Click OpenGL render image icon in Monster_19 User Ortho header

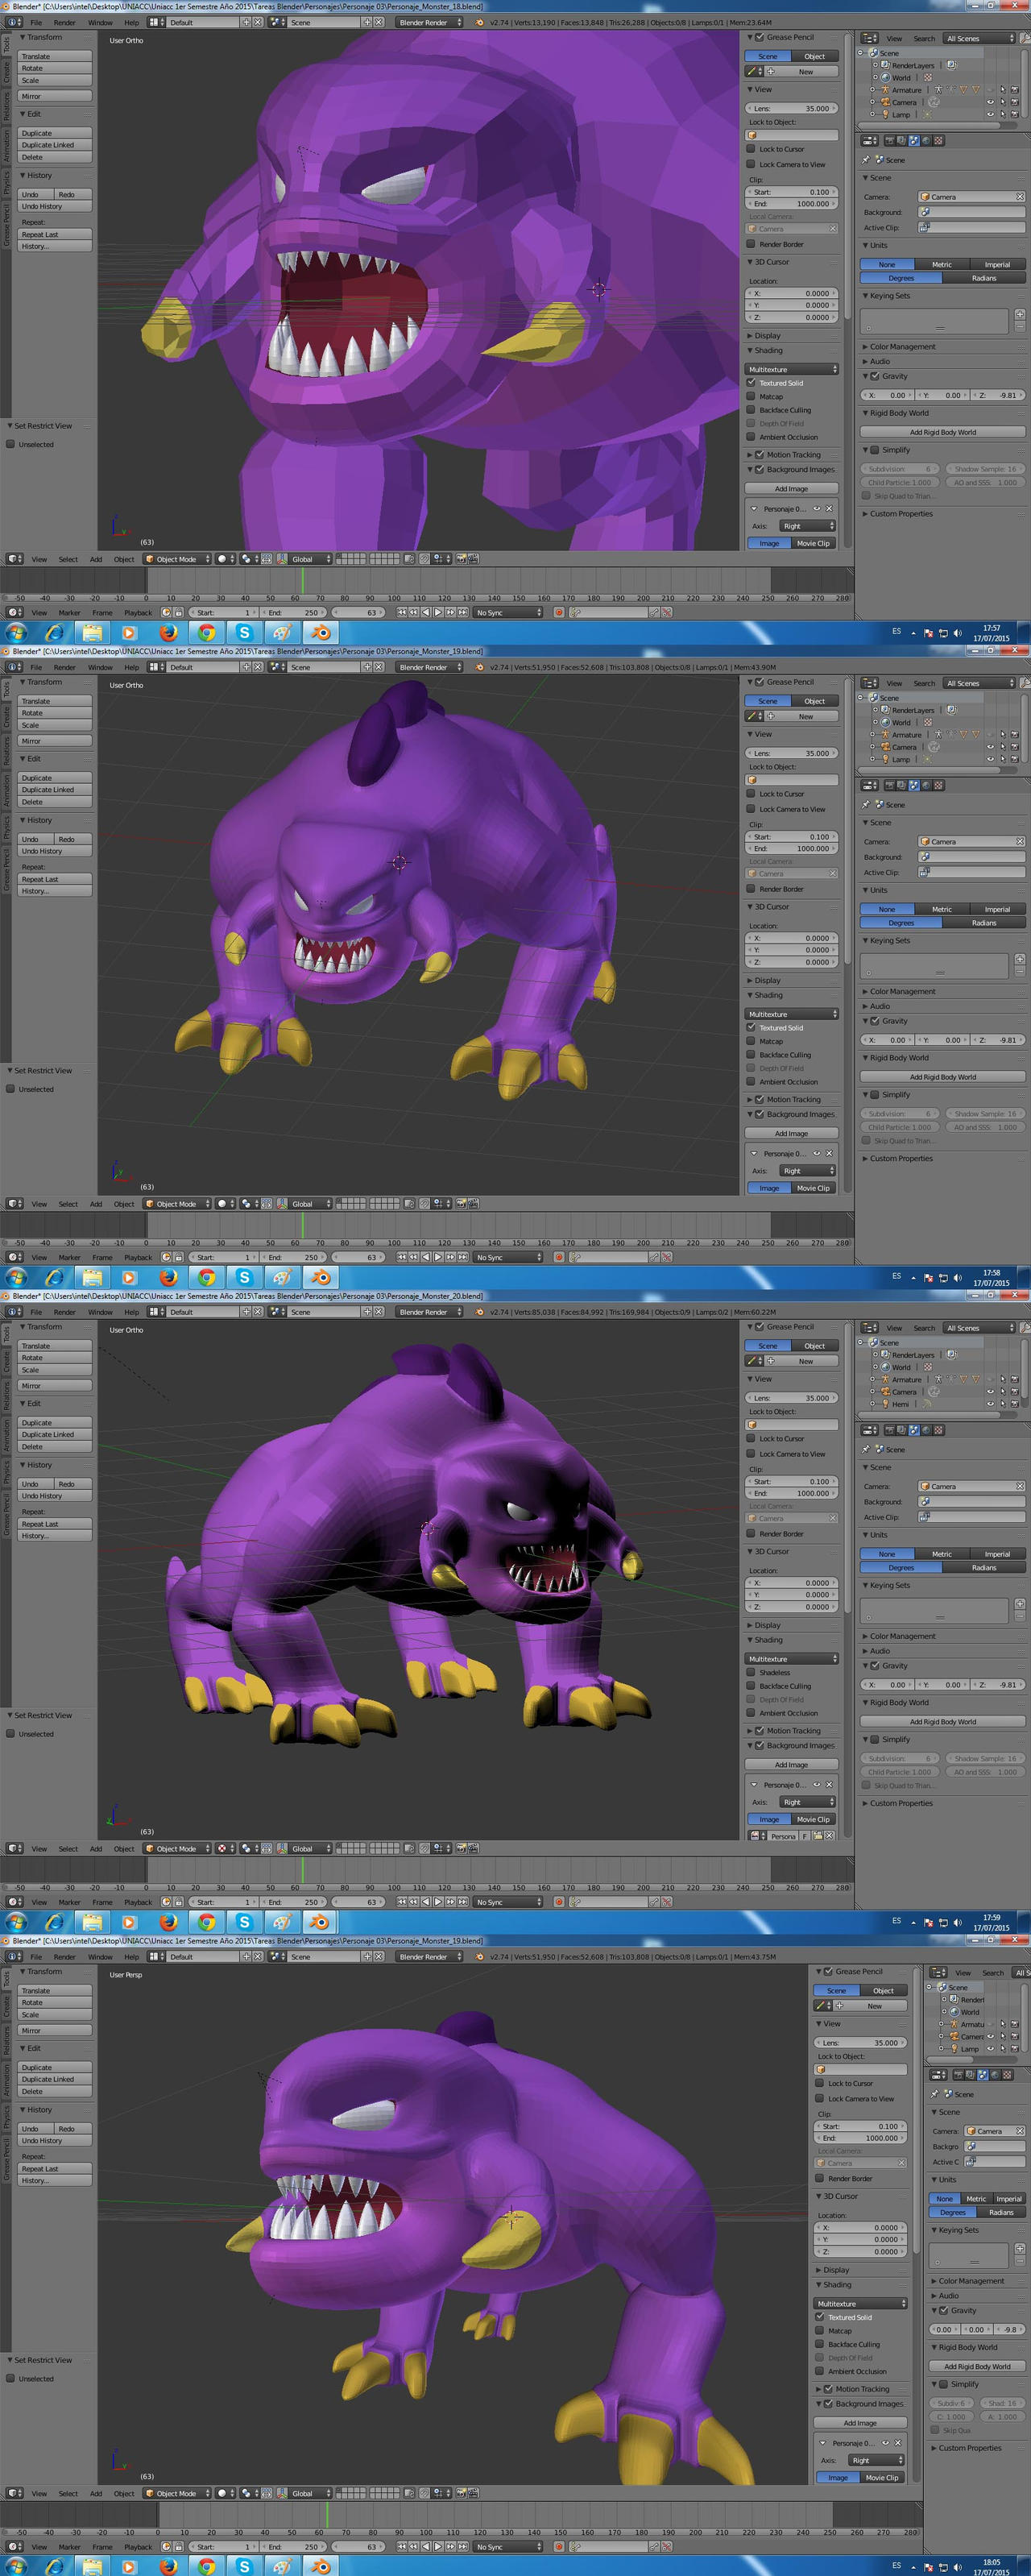[x=459, y=1204]
